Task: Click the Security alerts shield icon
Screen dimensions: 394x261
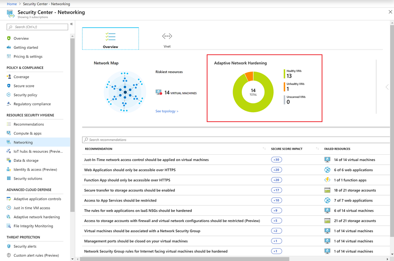Action: pos(9,246)
